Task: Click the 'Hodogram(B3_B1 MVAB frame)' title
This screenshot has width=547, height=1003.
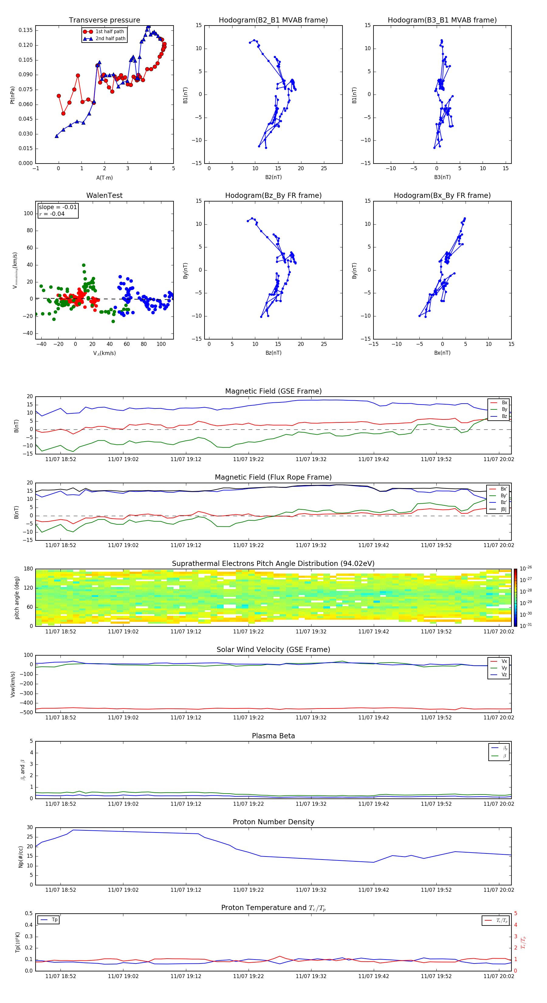Action: [x=442, y=20]
